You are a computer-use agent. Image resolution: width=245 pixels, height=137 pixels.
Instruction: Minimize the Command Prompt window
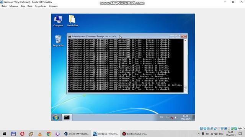point(172,37)
